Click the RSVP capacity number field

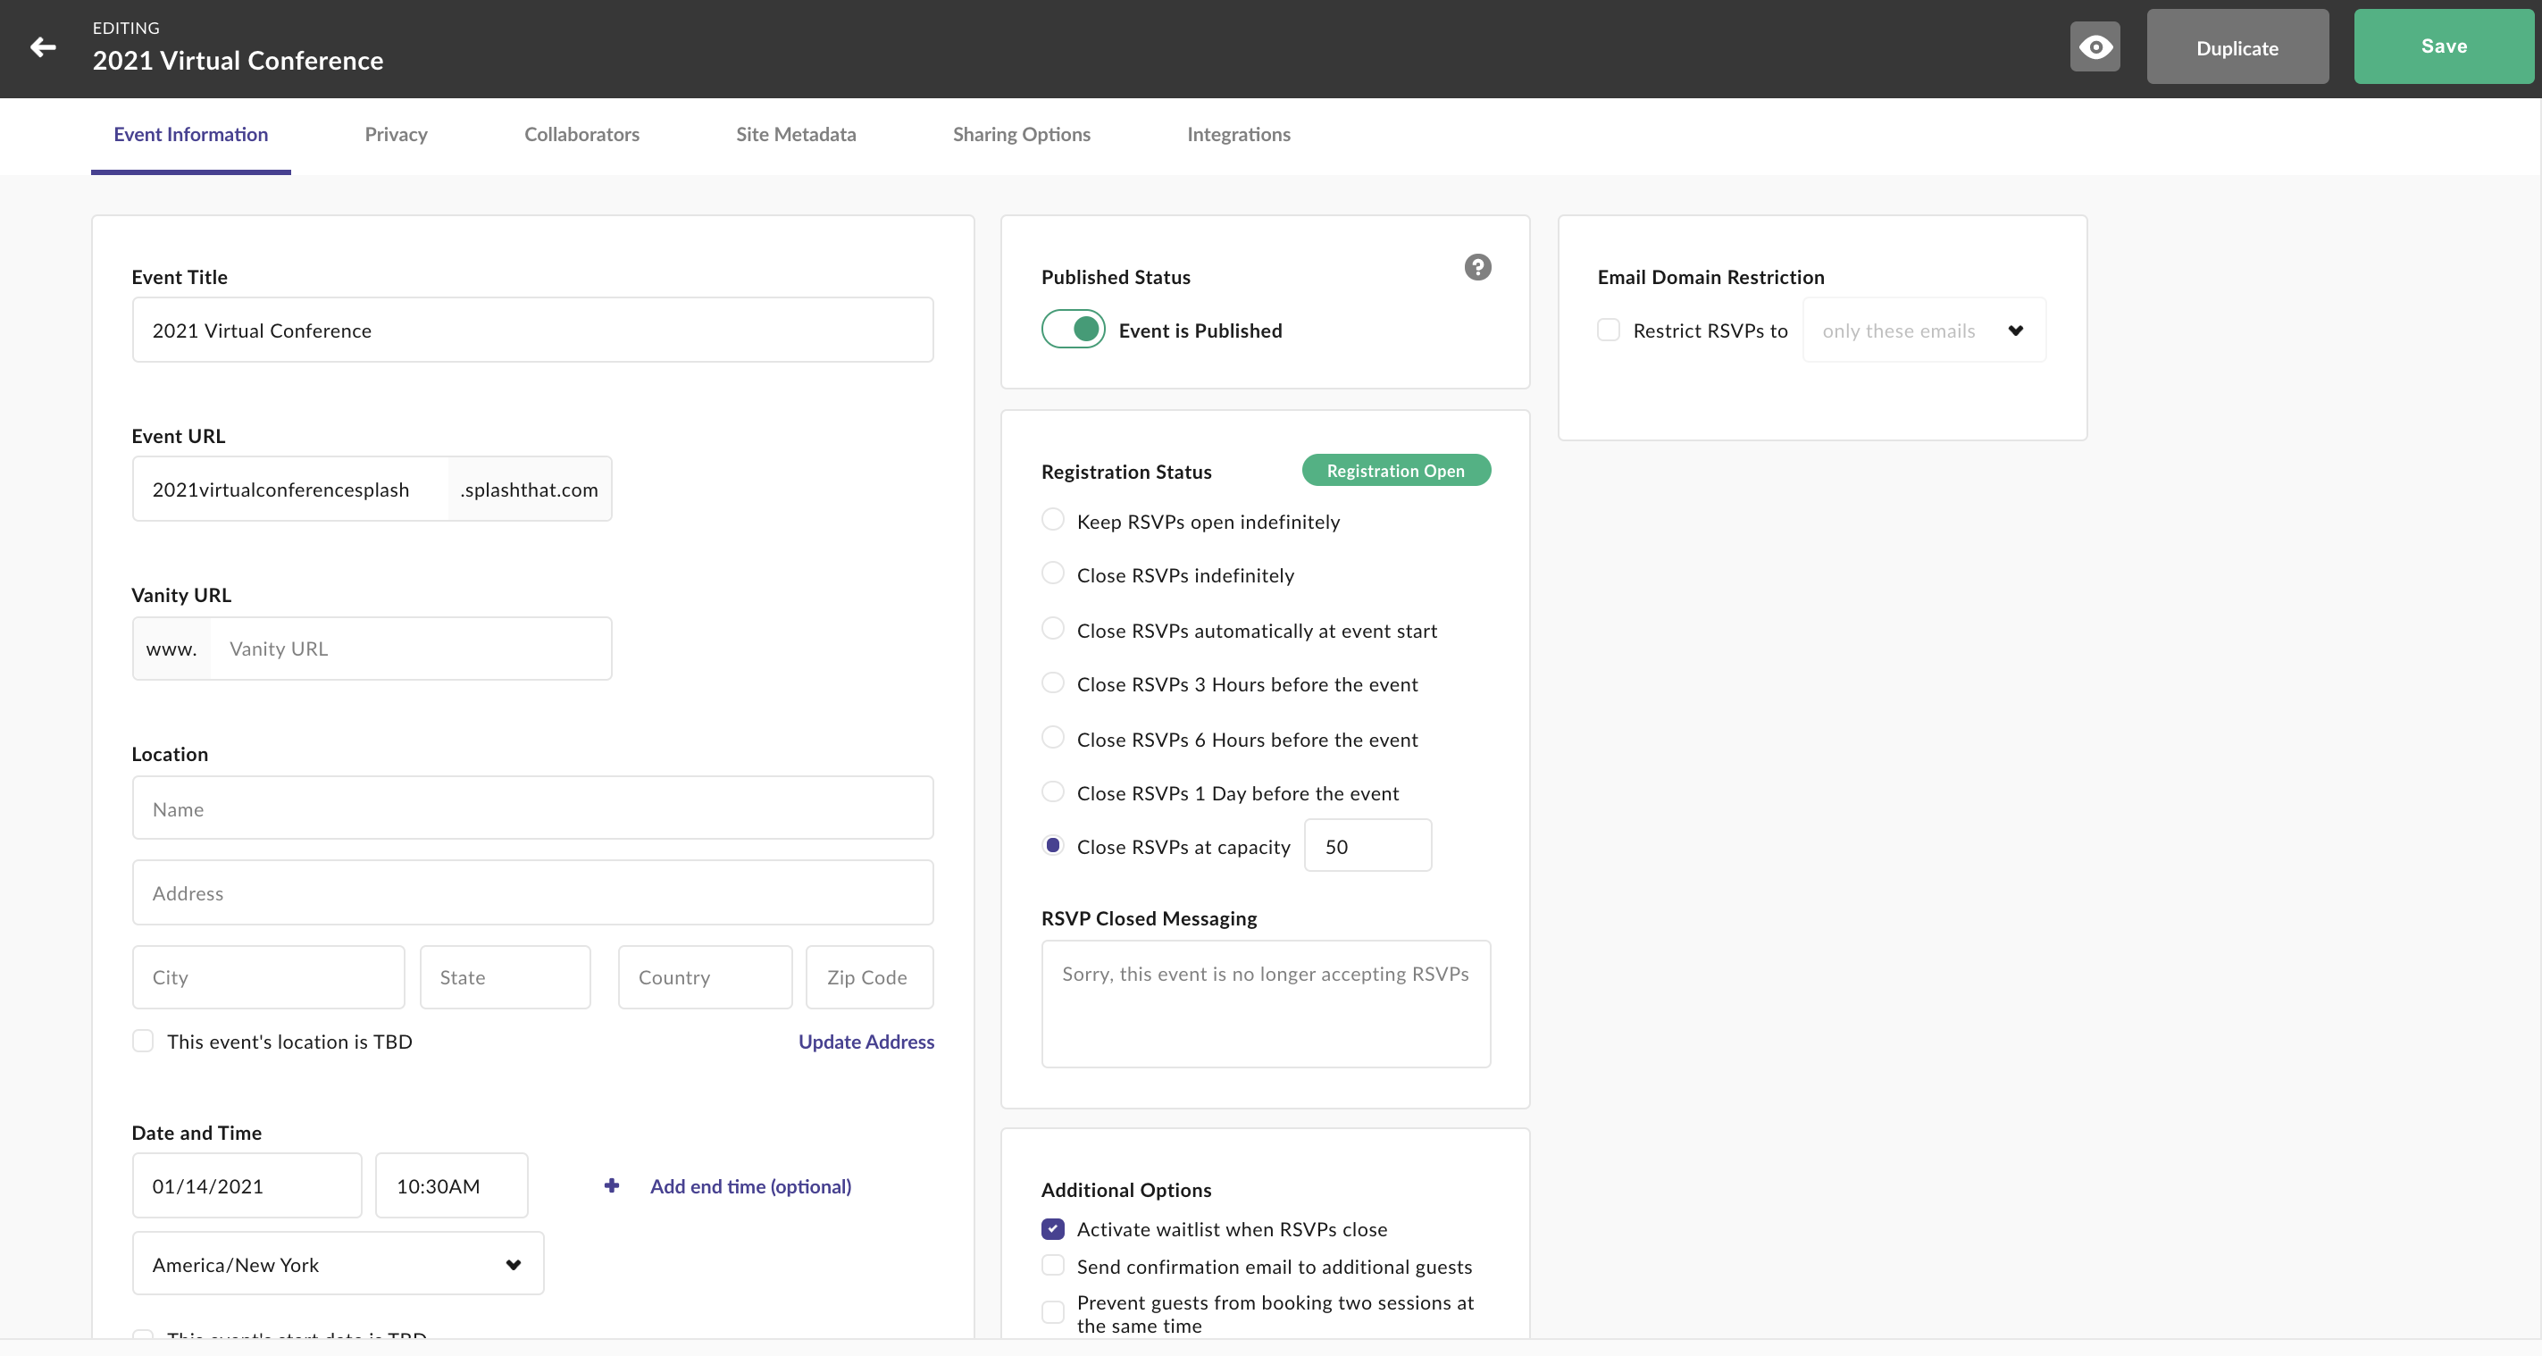click(1367, 846)
